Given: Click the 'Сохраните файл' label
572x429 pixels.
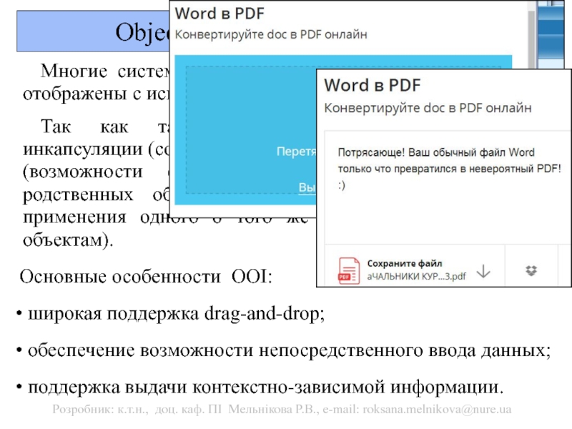Looking at the screenshot, I should (x=405, y=263).
